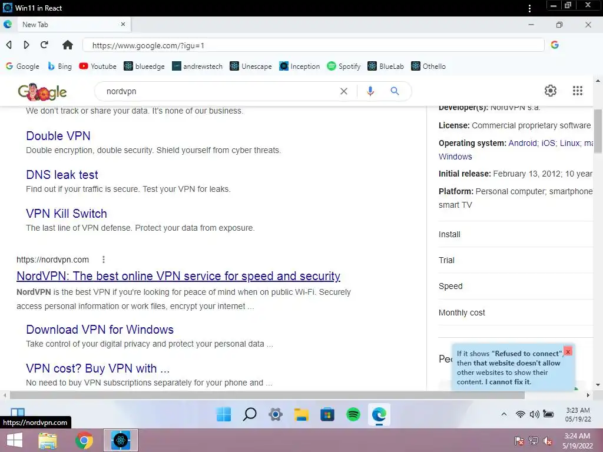This screenshot has height=452, width=603.
Task: Open Win11 in React window options menu
Action: pos(529,8)
